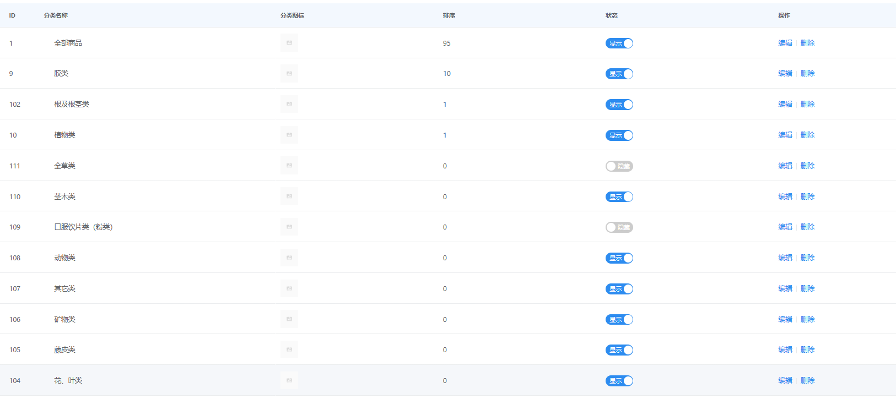Select the category name 全草类
This screenshot has width=896, height=399.
[64, 166]
